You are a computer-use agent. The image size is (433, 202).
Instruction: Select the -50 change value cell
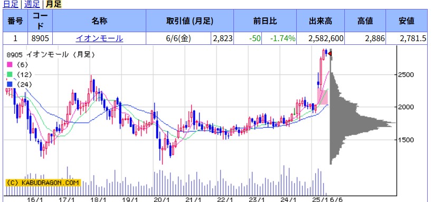pyautogui.click(x=248, y=39)
